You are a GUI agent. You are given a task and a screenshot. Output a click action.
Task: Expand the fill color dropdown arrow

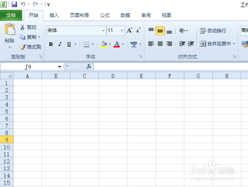point(110,44)
